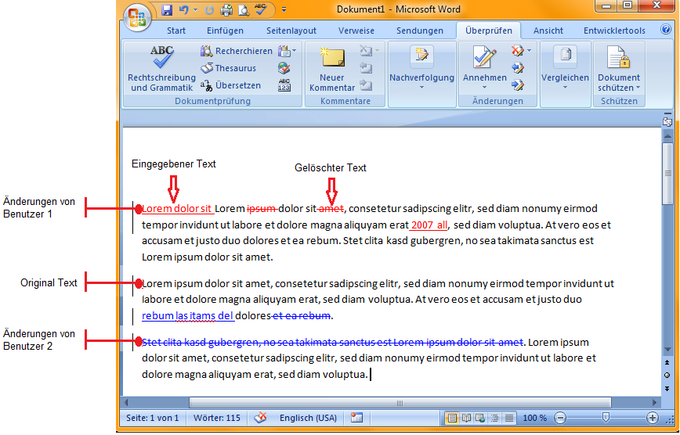Click the Set Language globe-check icon
Image resolution: width=680 pixels, height=435 pixels.
click(284, 68)
